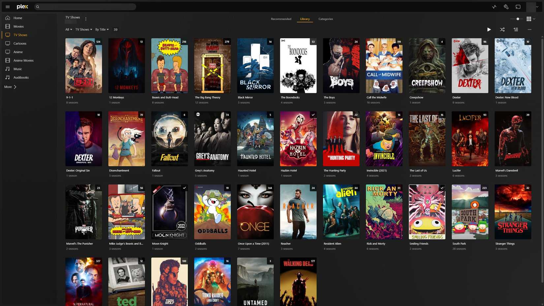Click the Invincible (2021) title link
Screen dimensions: 544x306
pos(377,171)
